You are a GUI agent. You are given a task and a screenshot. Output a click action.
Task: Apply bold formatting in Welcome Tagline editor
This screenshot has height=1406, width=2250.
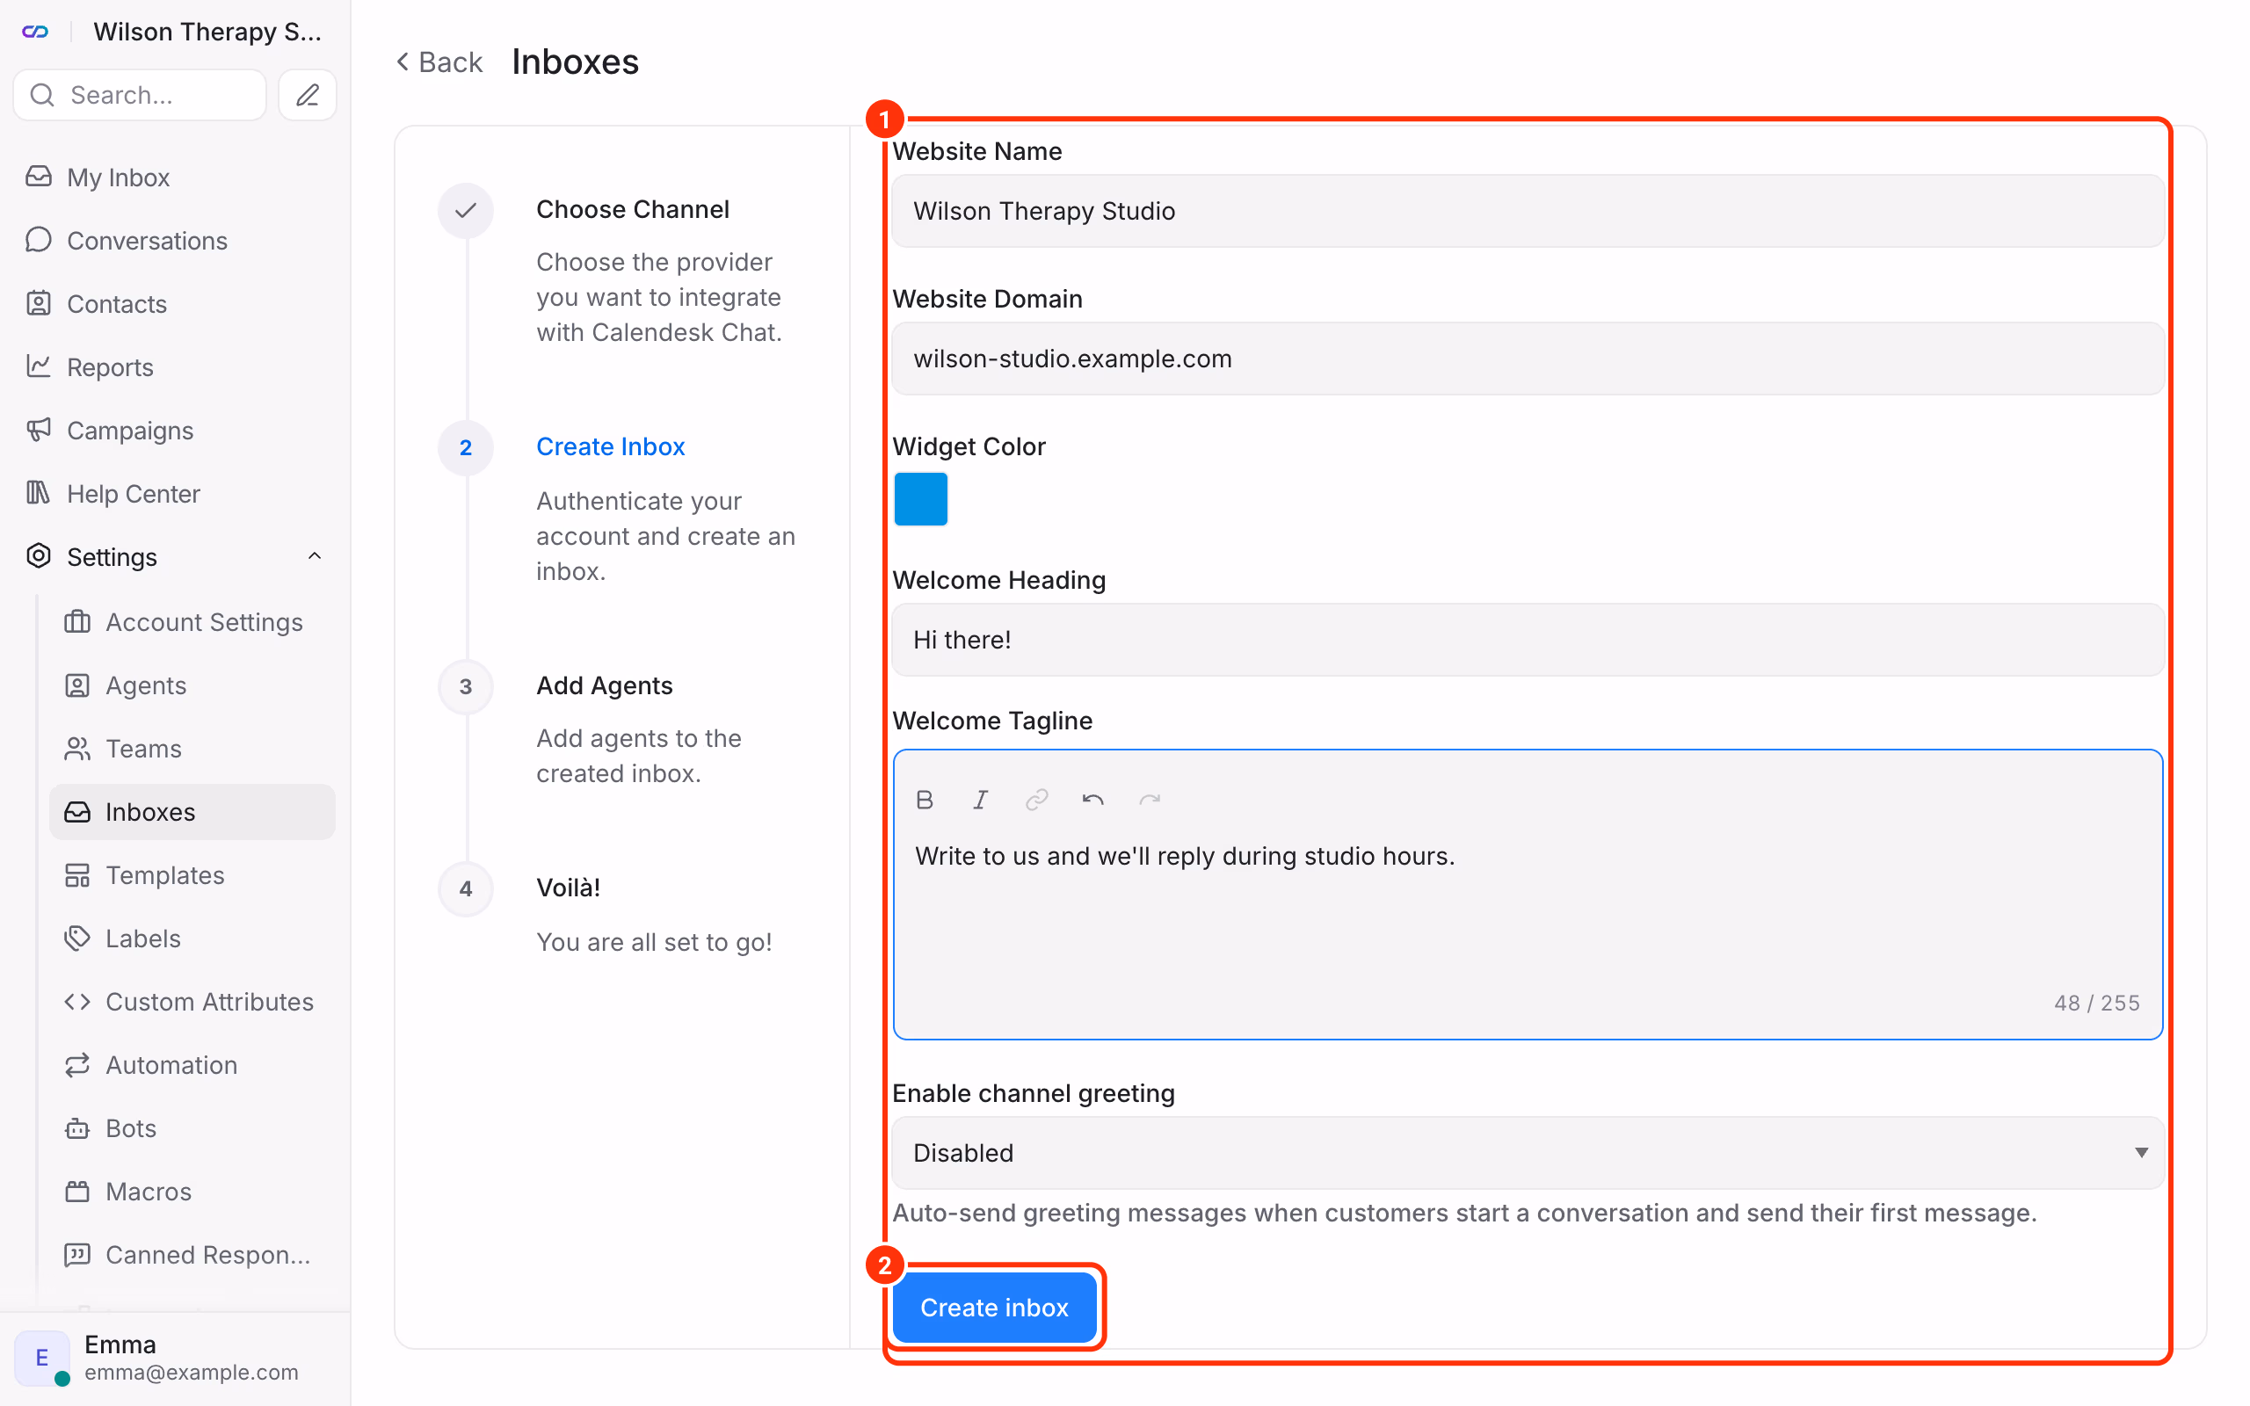tap(925, 800)
